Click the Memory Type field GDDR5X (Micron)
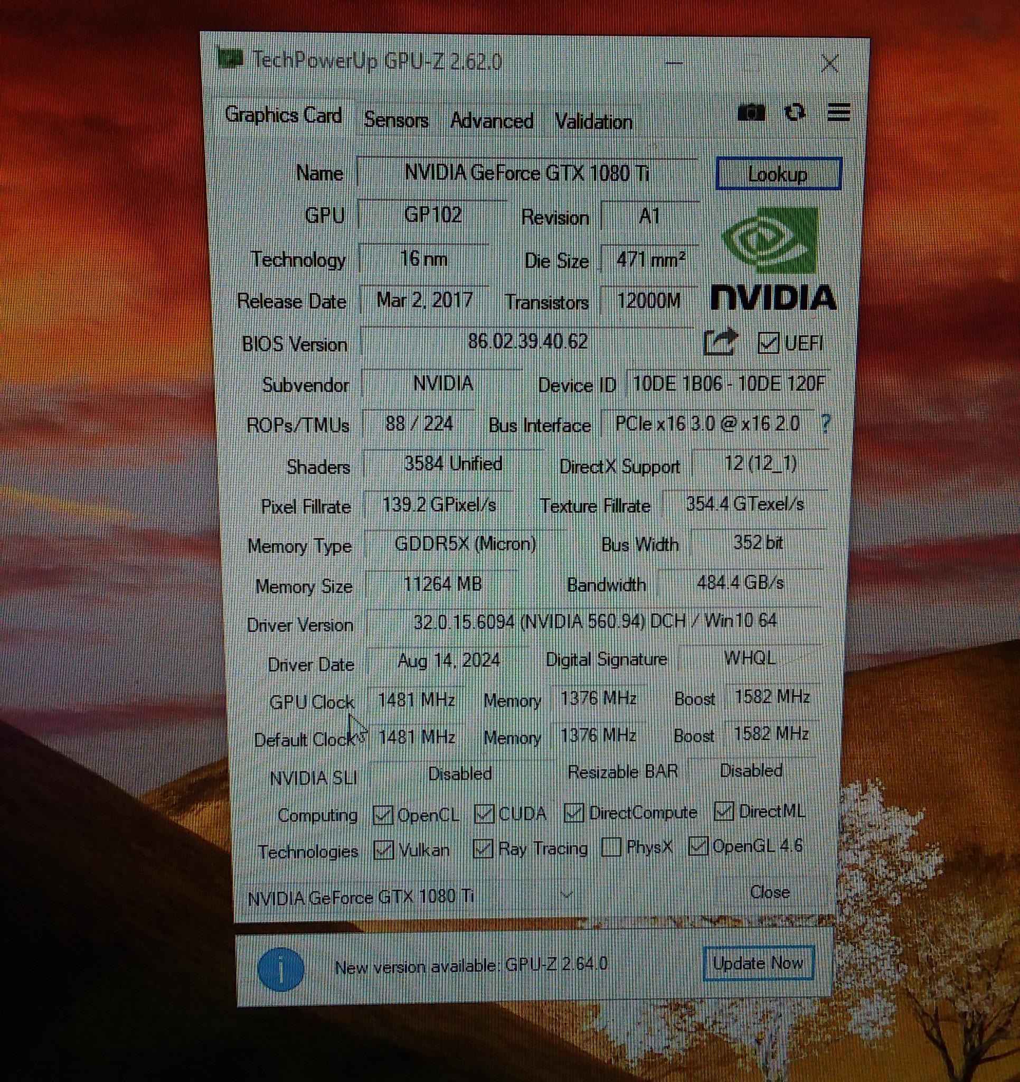This screenshot has width=1020, height=1082. [x=465, y=544]
